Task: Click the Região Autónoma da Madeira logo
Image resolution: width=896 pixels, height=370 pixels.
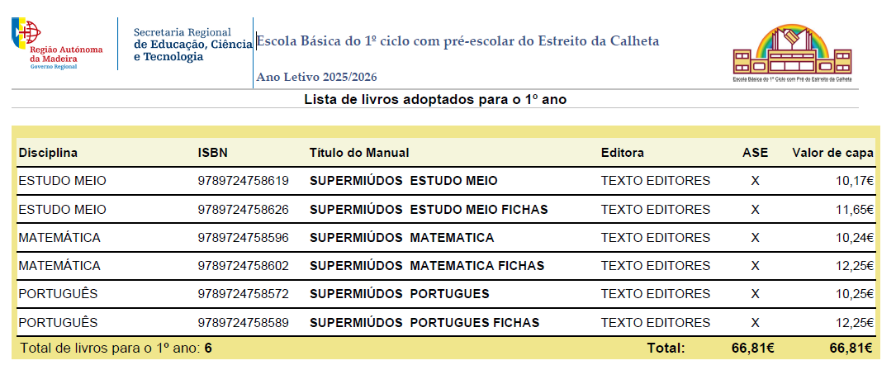Action: tap(57, 44)
